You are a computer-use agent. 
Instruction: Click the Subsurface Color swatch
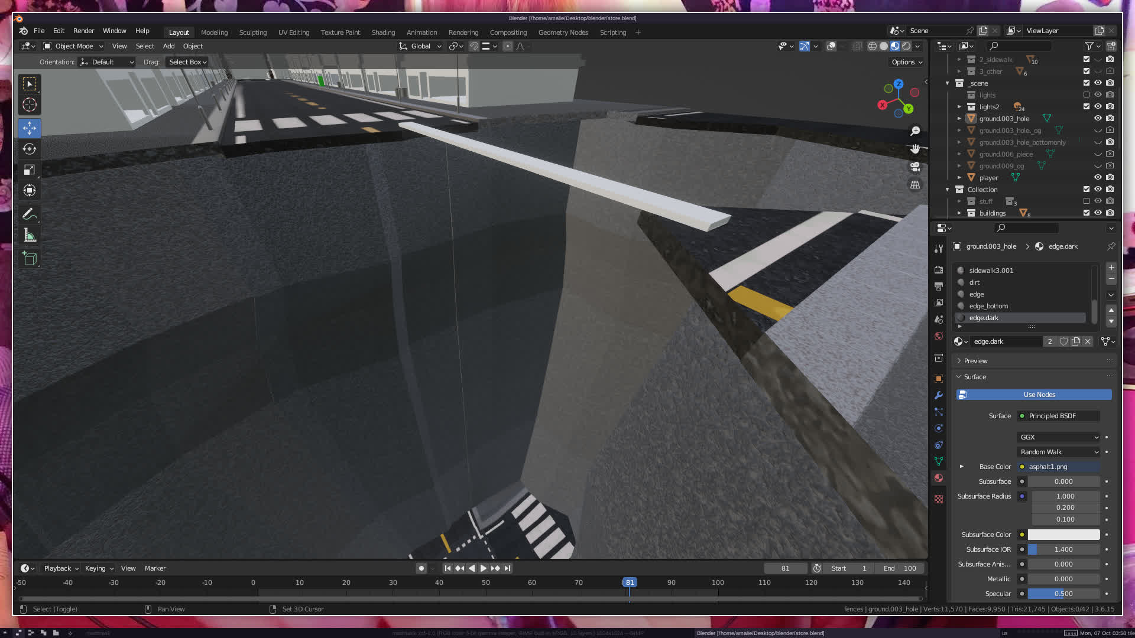click(x=1063, y=535)
